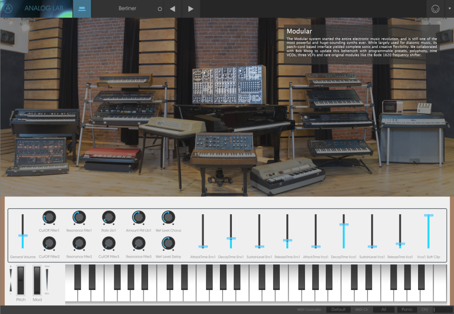454x314 pixels.
Task: Click the General Volume slider handle
Action: pos(23,235)
